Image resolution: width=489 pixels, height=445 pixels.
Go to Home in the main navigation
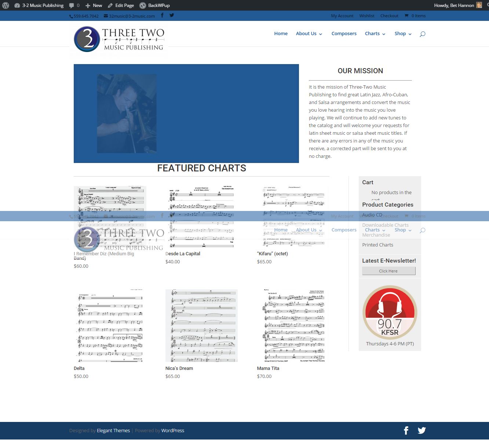[281, 34]
